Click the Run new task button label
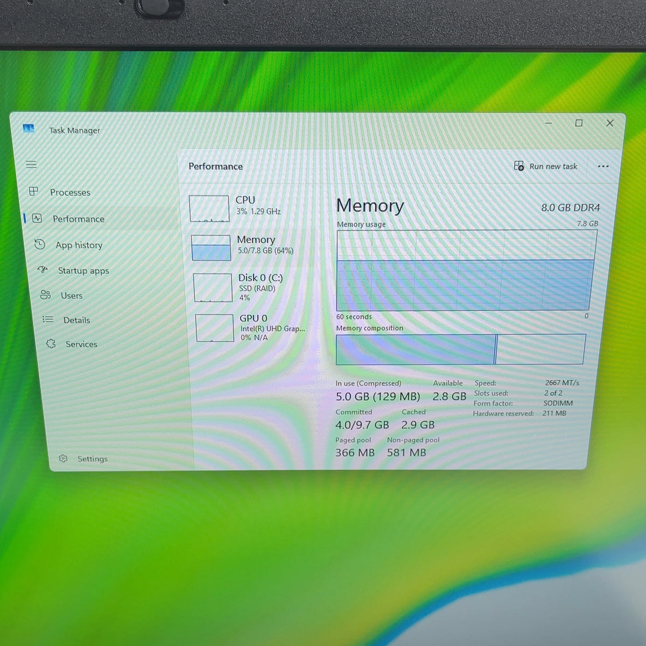The width and height of the screenshot is (646, 646). (553, 166)
